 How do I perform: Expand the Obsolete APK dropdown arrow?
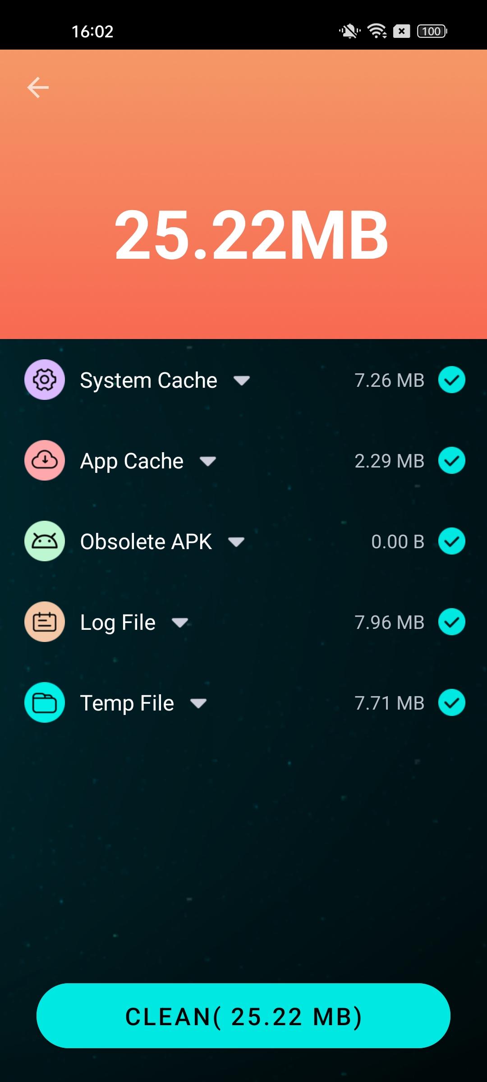coord(236,542)
